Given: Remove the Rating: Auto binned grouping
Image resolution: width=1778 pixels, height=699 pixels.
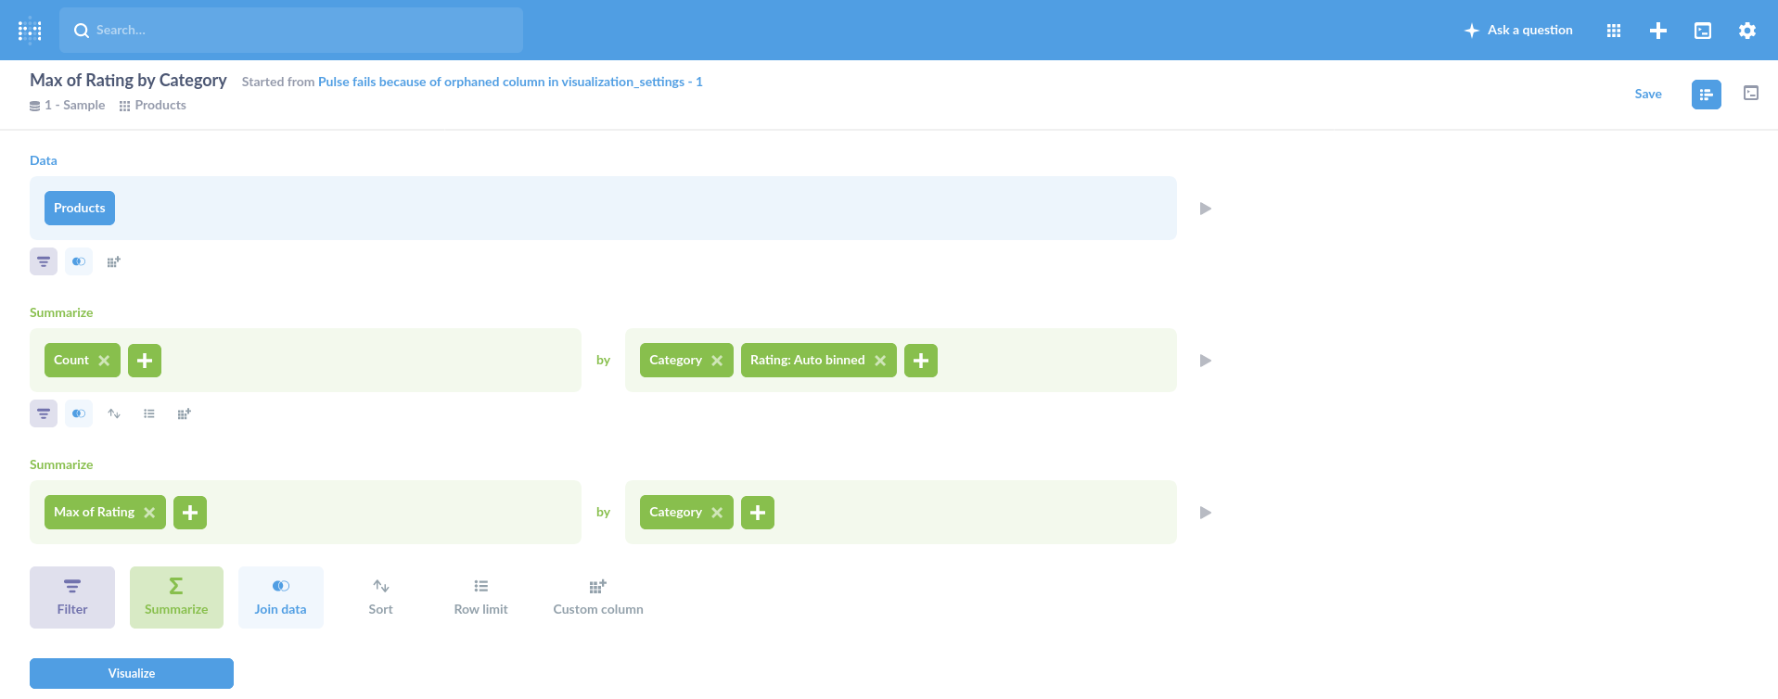Looking at the screenshot, I should (880, 361).
